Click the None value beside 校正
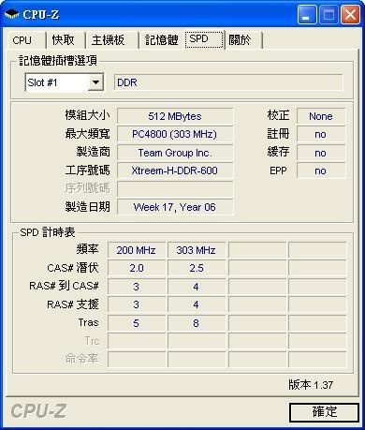365x430 pixels. click(321, 116)
